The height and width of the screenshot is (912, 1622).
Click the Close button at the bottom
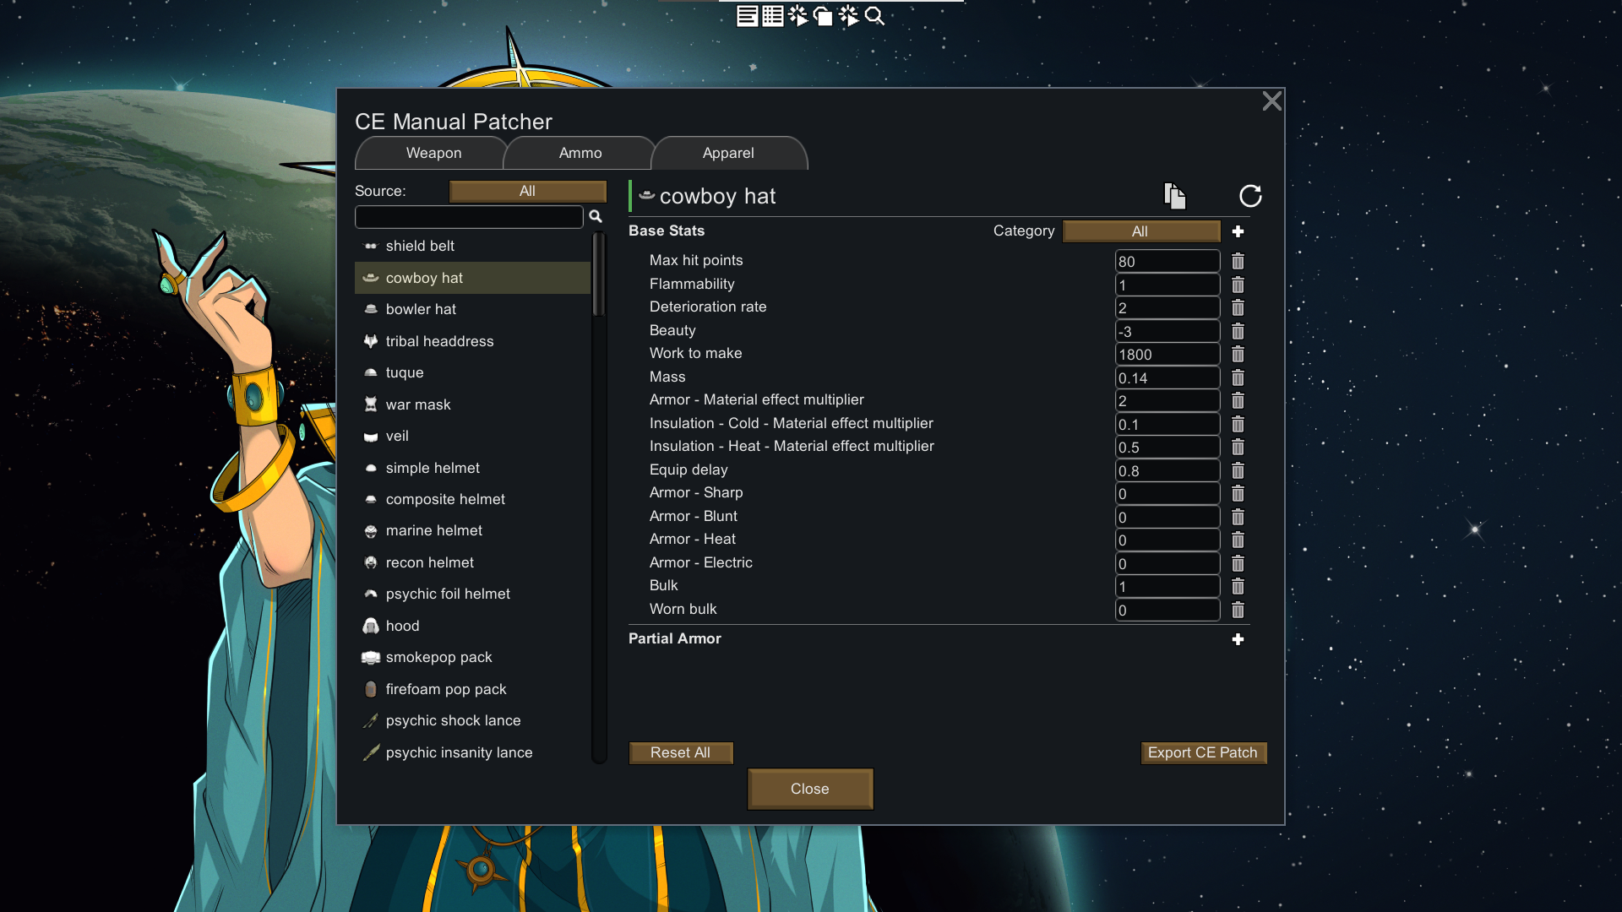point(810,789)
